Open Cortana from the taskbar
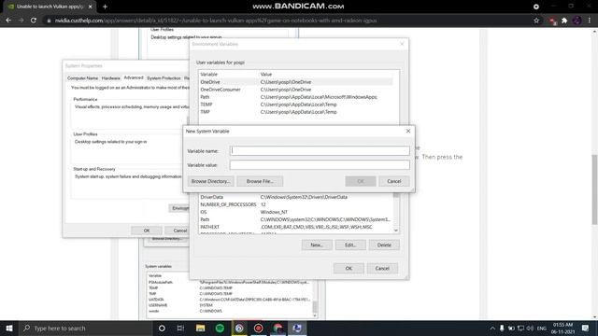This screenshot has height=336, width=598. (x=162, y=328)
